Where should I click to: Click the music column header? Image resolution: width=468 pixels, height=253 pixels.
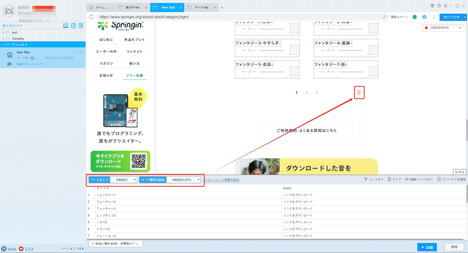tap(374, 188)
